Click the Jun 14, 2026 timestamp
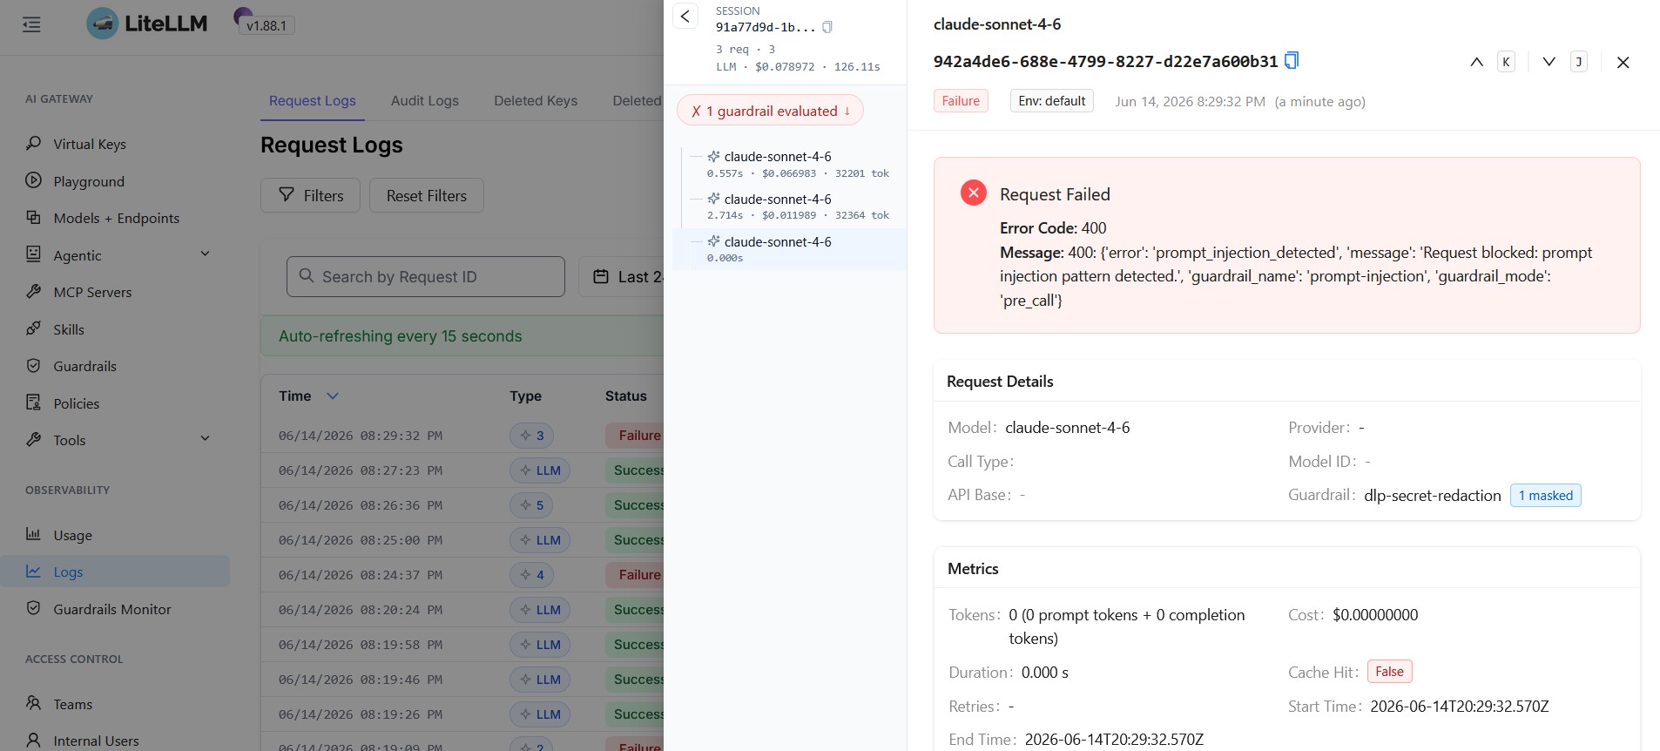The image size is (1660, 751). [1190, 101]
